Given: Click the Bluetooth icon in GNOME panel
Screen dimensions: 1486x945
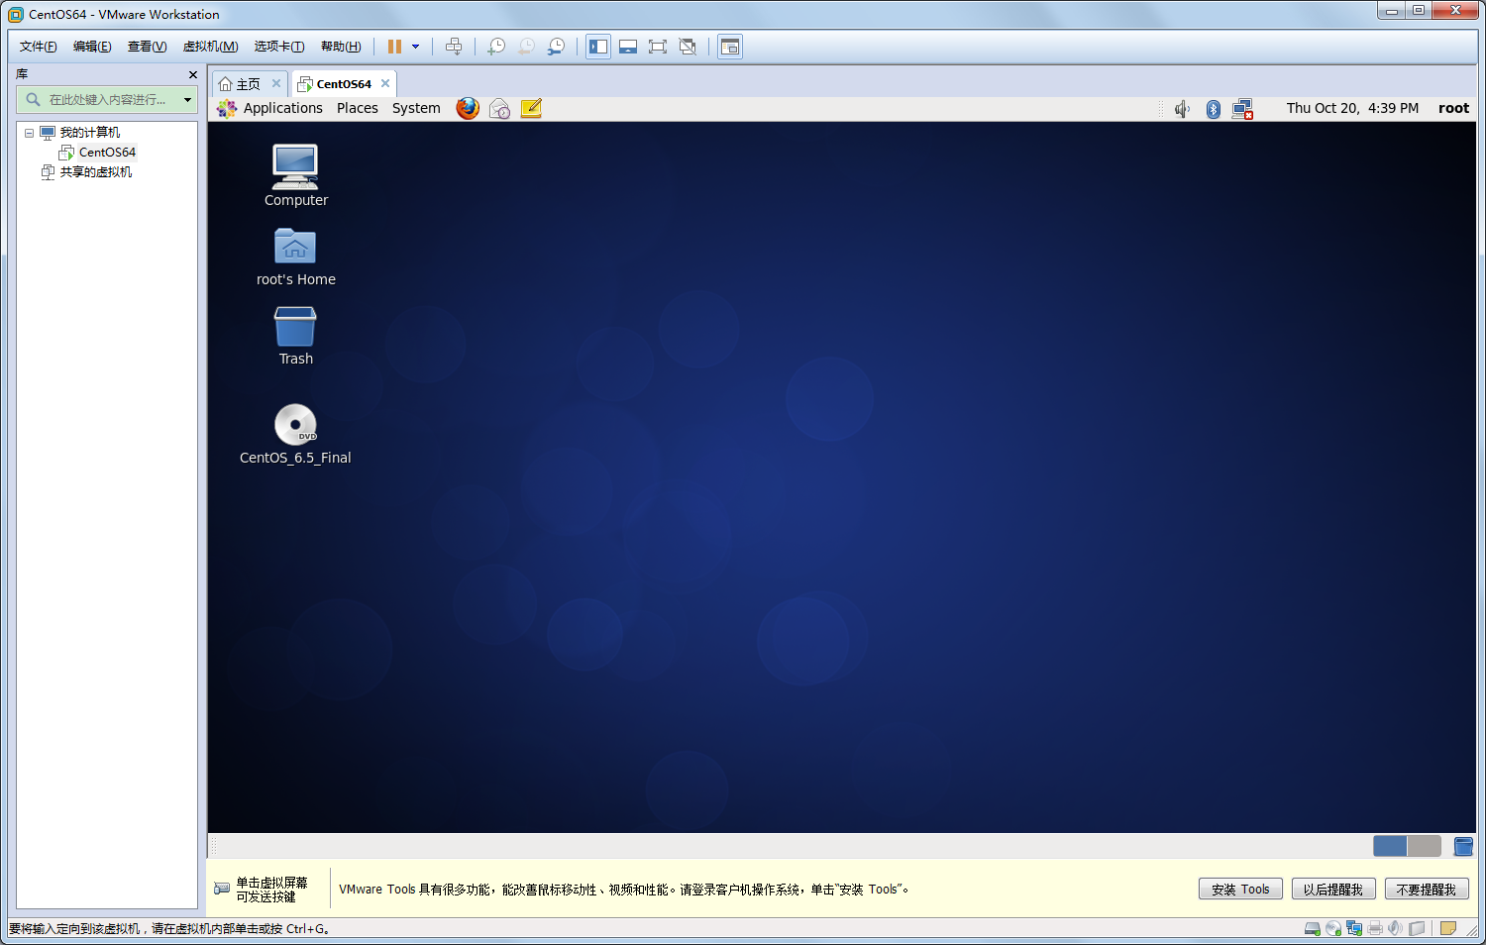Looking at the screenshot, I should click(1213, 109).
